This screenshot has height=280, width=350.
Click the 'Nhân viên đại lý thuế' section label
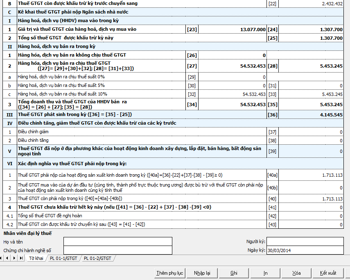(27, 233)
